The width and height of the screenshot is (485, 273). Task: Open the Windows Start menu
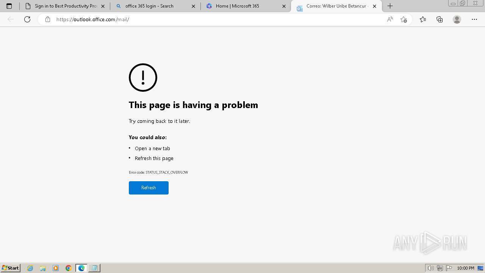[11, 268]
